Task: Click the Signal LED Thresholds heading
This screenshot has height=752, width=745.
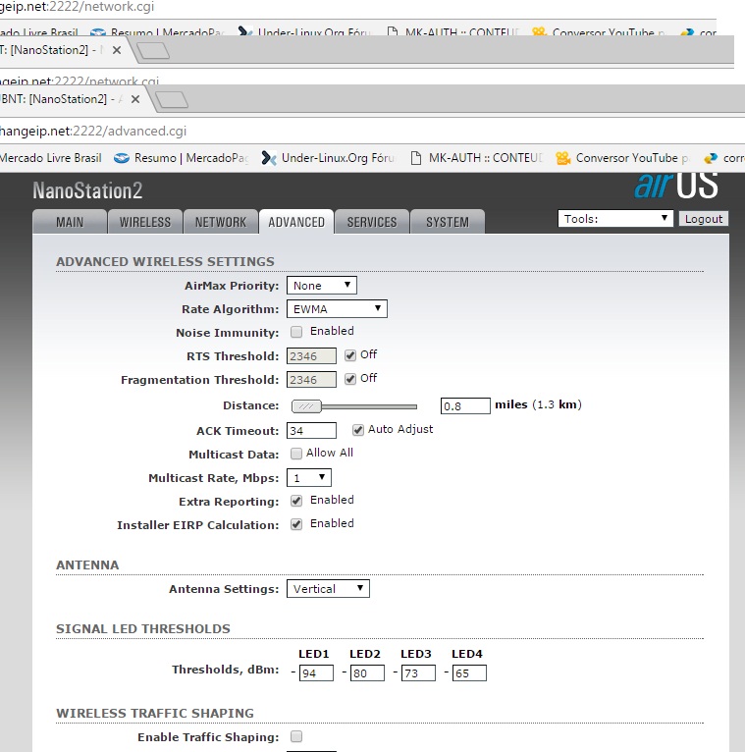Action: tap(143, 628)
